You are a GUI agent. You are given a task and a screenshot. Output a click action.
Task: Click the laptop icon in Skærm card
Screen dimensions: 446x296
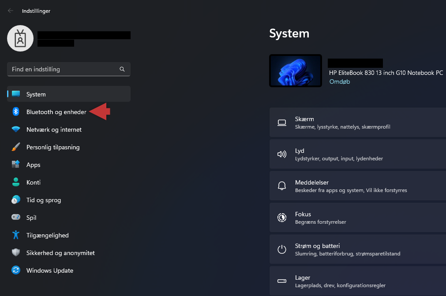coord(282,123)
